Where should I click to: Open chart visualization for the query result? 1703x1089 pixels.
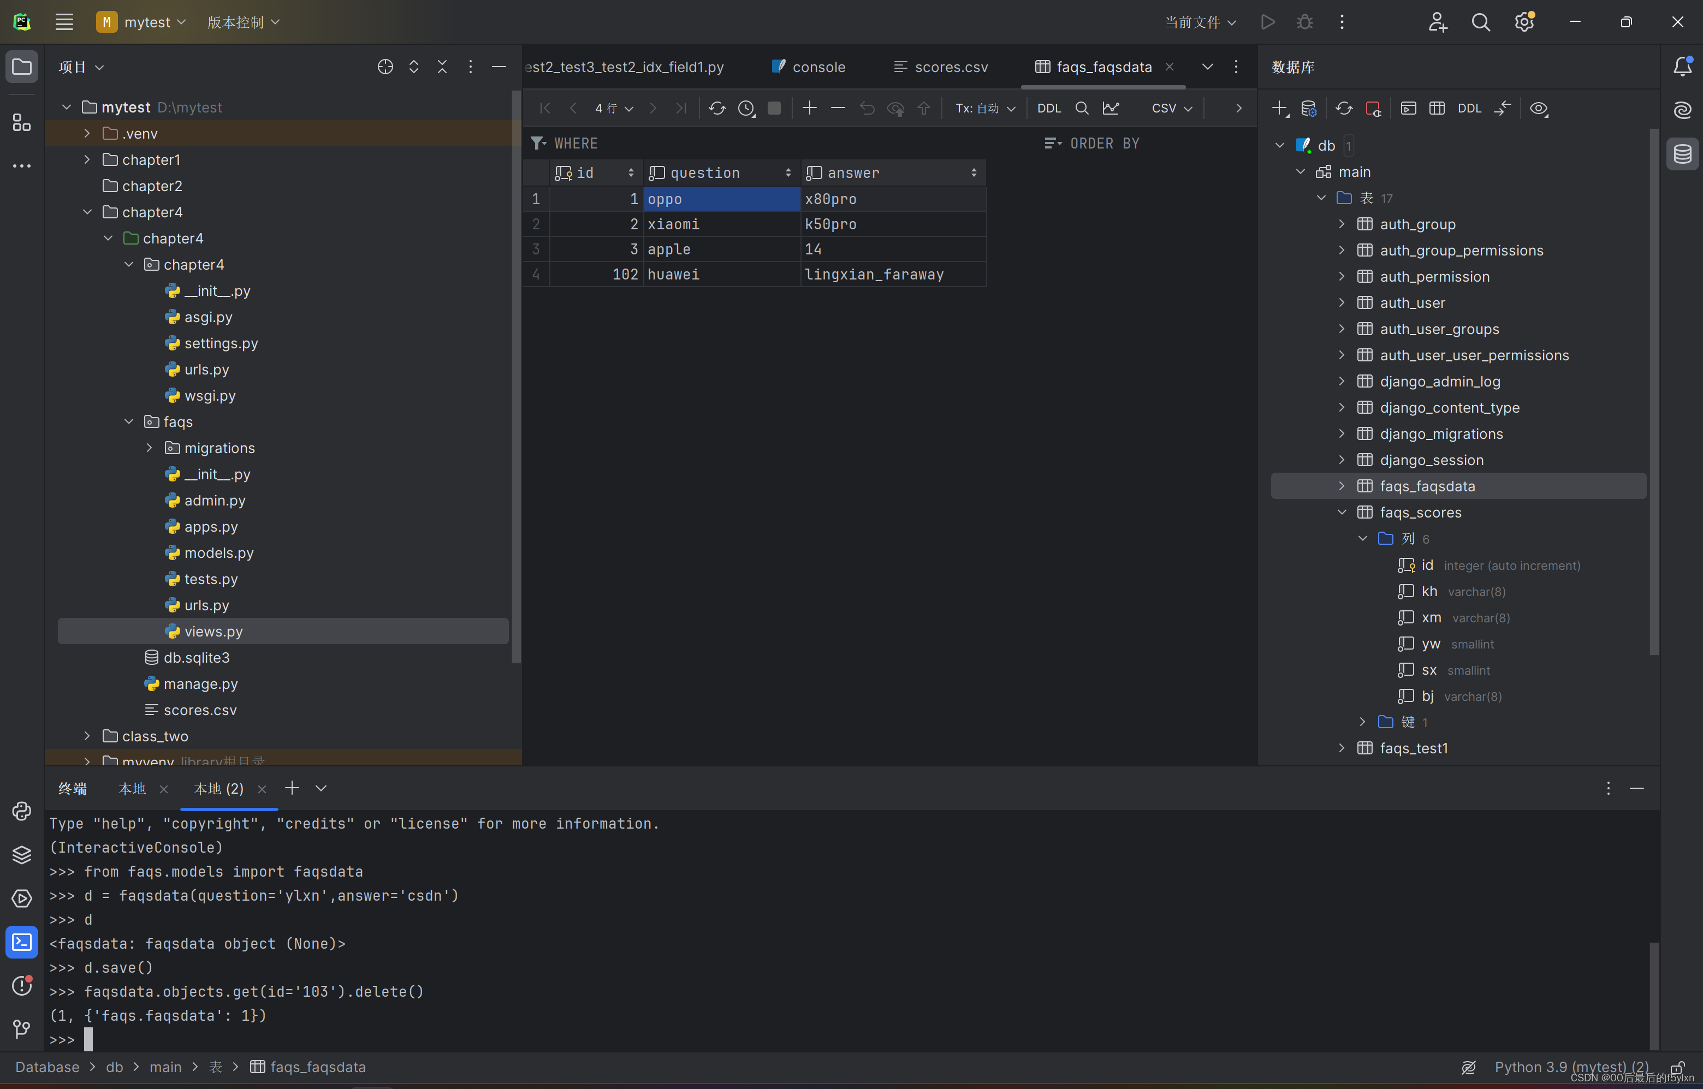coord(1111,108)
